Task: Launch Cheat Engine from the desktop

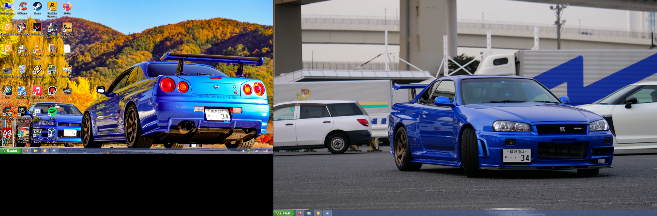Action: 7,113
